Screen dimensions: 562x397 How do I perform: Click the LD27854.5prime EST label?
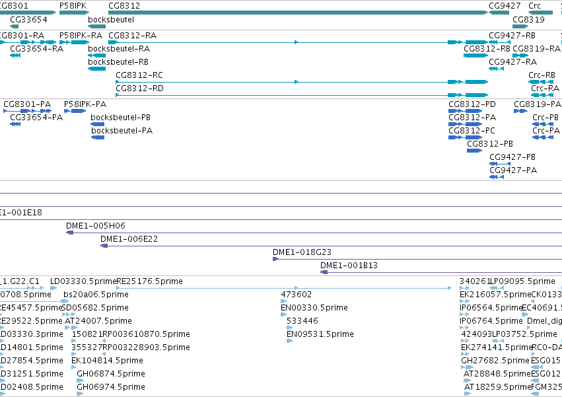pyautogui.click(x=31, y=361)
